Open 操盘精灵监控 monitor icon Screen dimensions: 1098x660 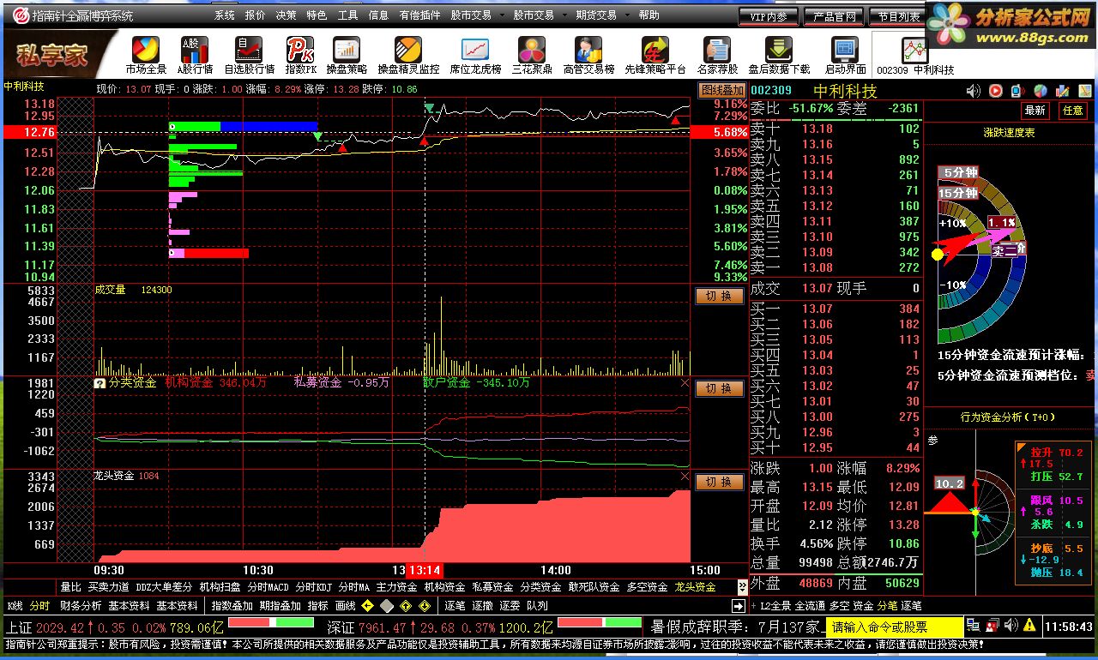pos(408,55)
